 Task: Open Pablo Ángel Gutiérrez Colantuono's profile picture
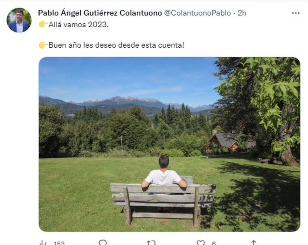click(x=19, y=20)
